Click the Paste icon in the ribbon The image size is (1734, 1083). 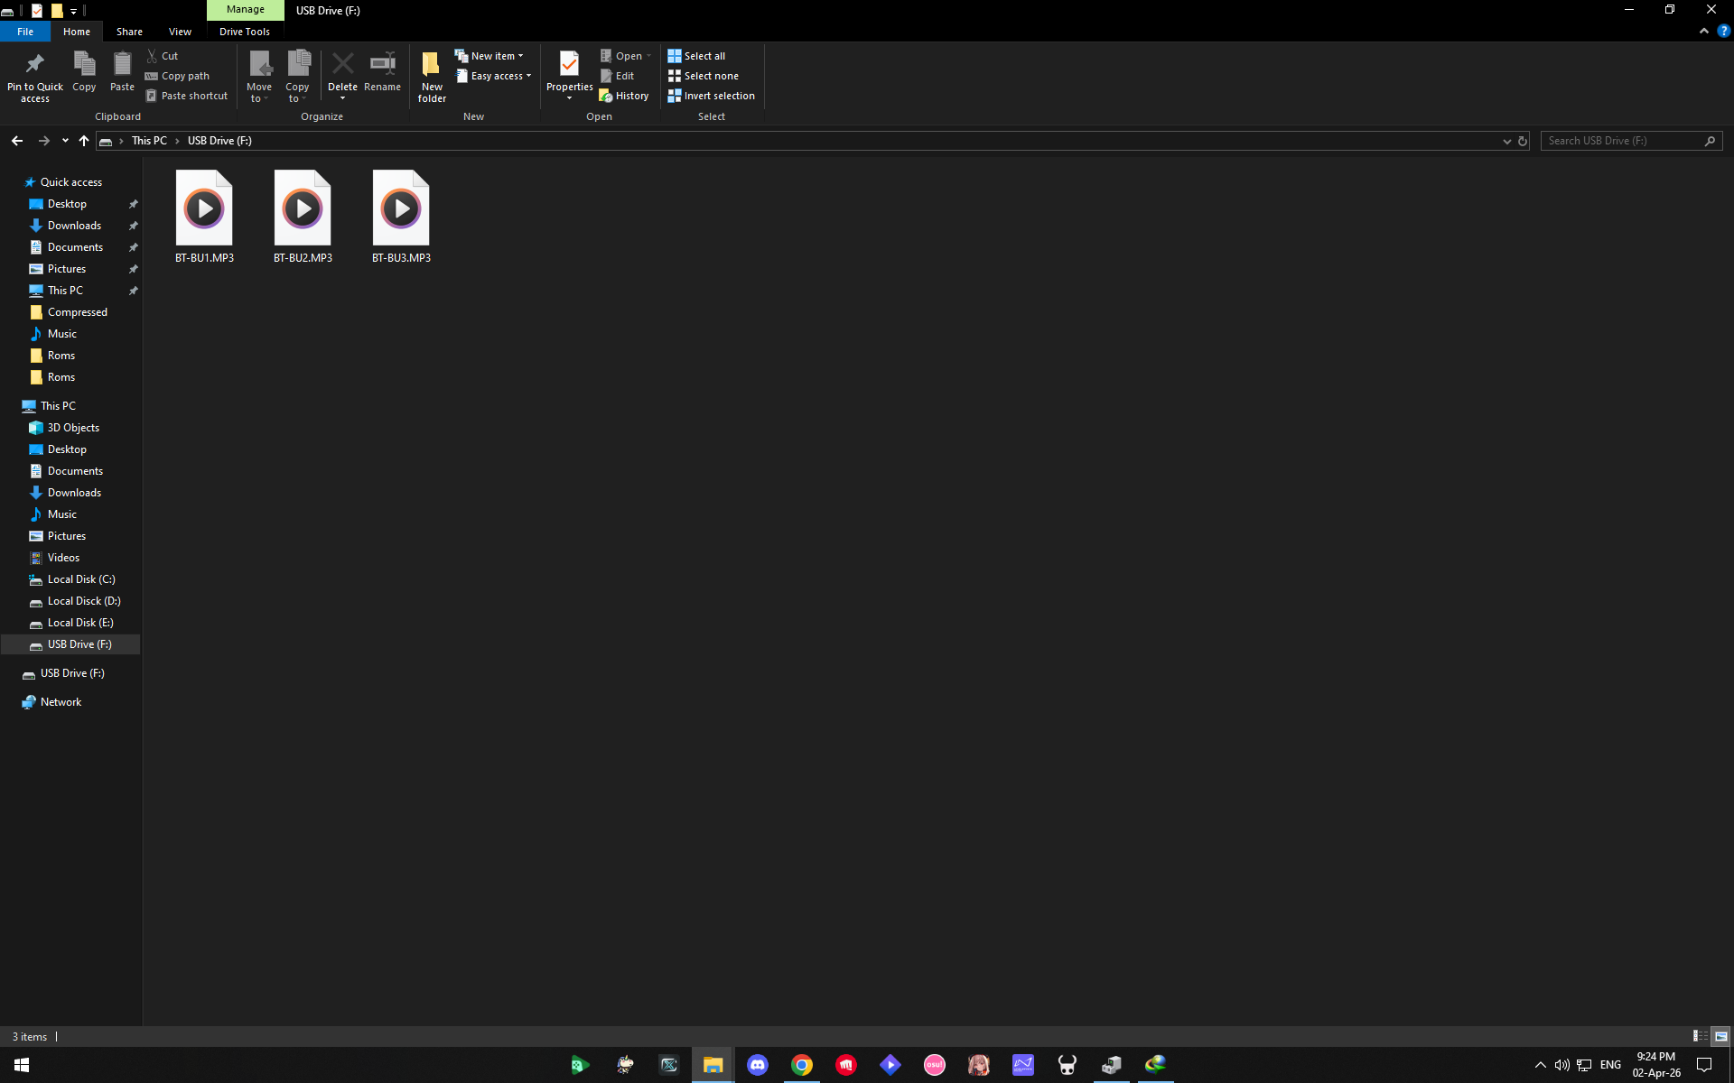pos(122,72)
